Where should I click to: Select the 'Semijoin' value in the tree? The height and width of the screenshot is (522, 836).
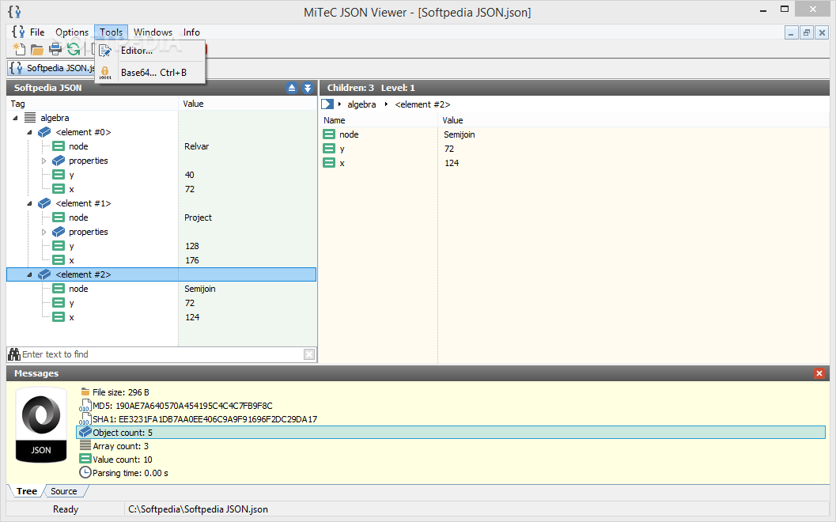200,289
